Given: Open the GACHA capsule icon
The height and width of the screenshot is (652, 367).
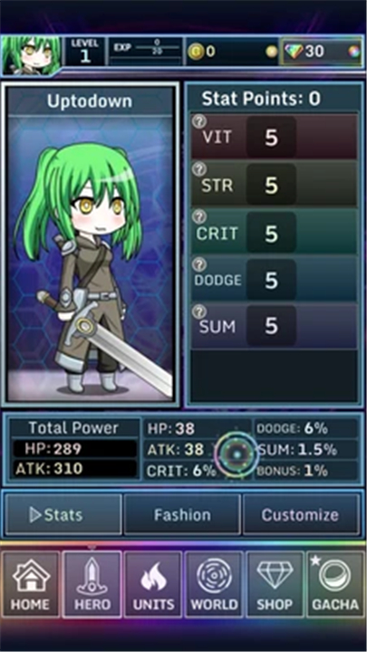Looking at the screenshot, I should tap(336, 584).
